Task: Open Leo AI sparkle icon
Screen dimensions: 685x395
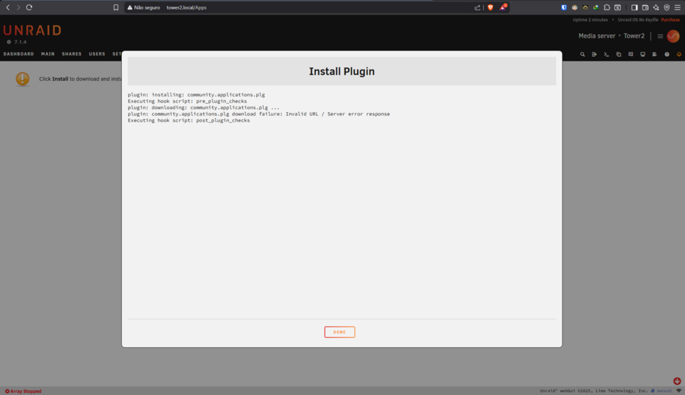Action: click(x=656, y=8)
